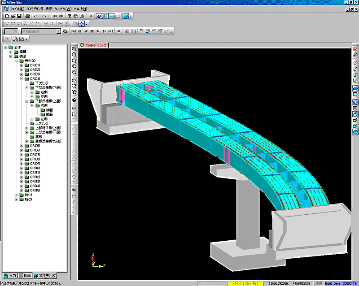The height and width of the screenshot is (286, 359).
Task: Click the Print icon in toolbar
Action: 27,16
